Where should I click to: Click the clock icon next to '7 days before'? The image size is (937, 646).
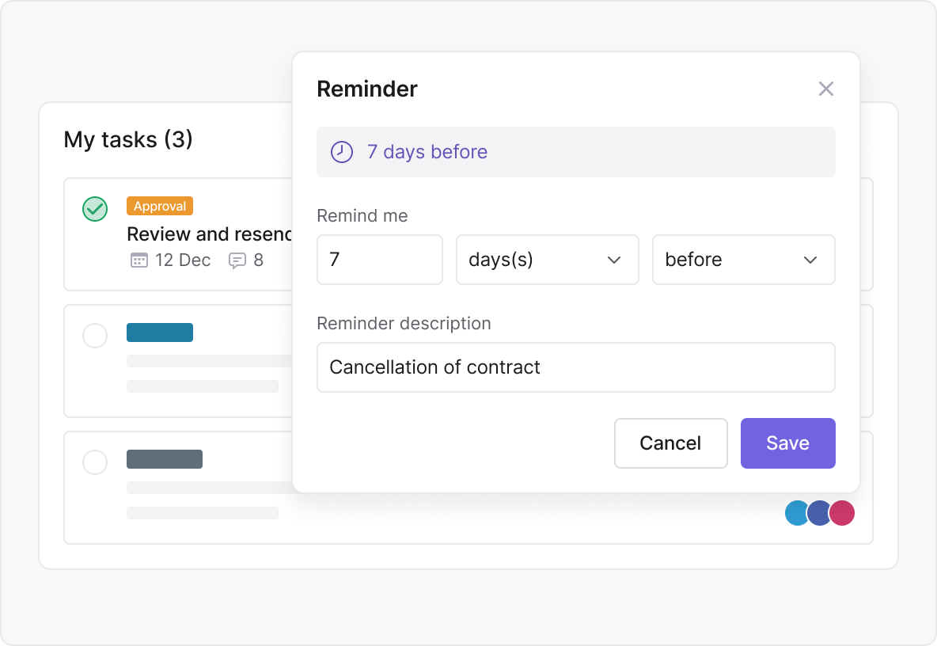tap(341, 152)
